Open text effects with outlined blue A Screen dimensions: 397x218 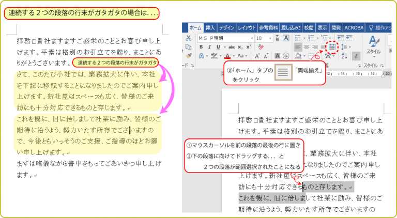pos(202,56)
